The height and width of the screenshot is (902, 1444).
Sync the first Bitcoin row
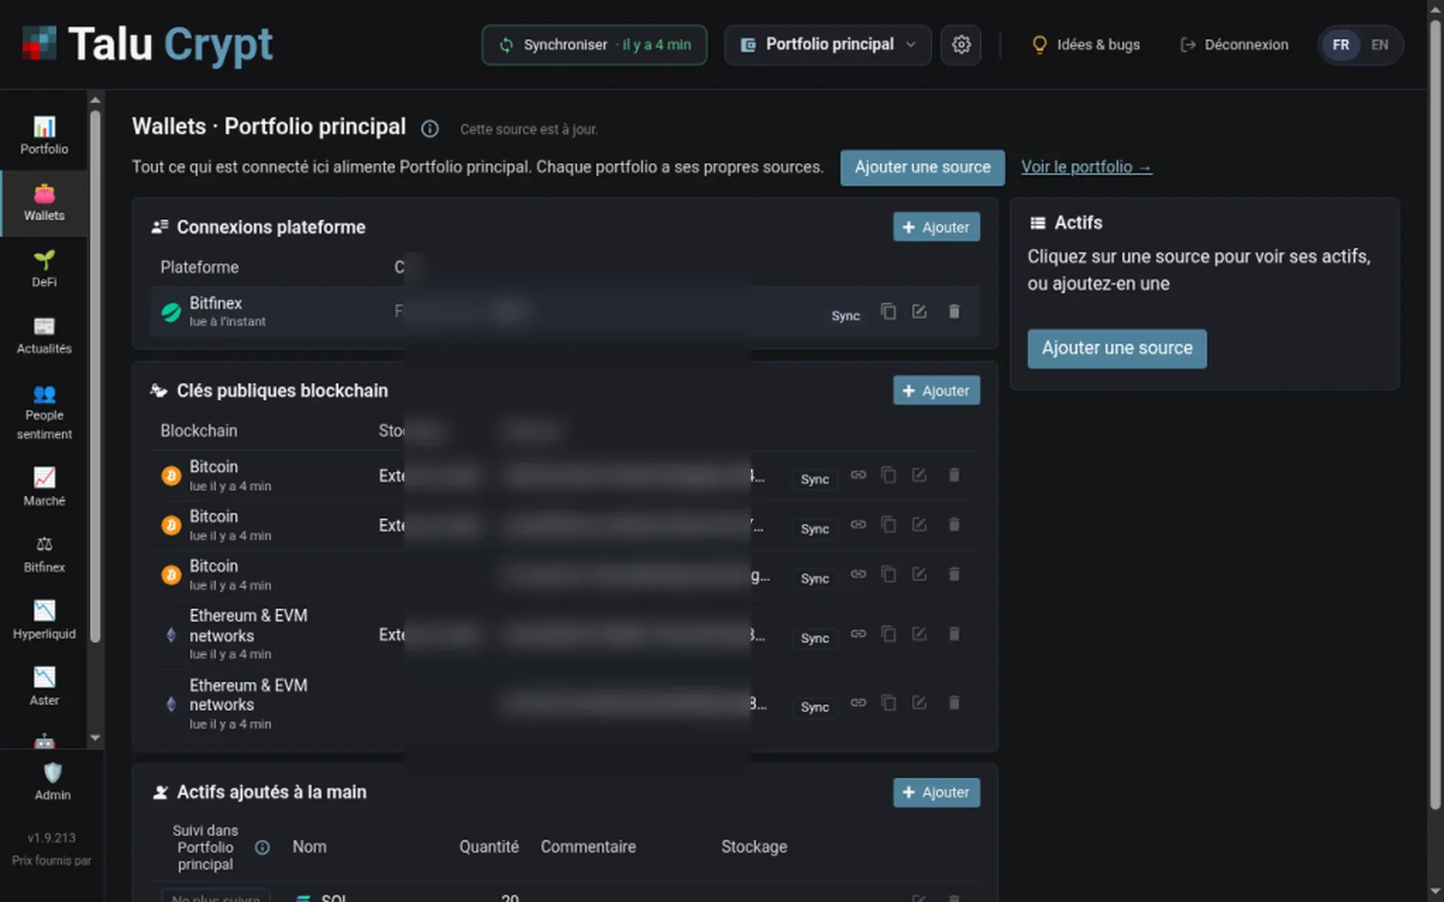pyautogui.click(x=814, y=479)
